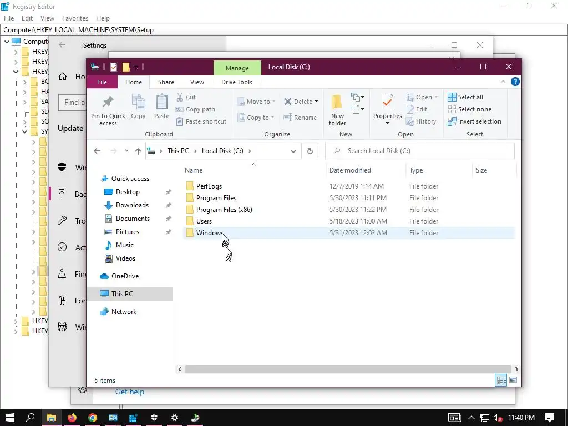Open Downloads from Quick access

pos(126,205)
